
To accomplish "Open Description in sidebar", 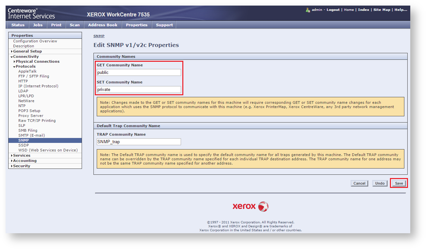I will pos(24,46).
